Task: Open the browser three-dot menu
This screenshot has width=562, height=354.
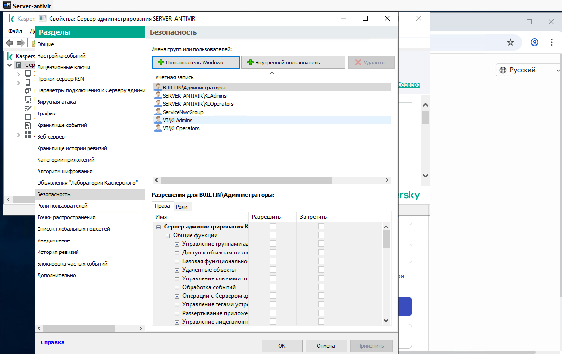Action: 551,42
